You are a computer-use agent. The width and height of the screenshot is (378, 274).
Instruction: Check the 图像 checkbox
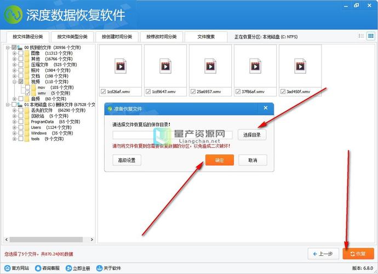pyautogui.click(x=21, y=53)
